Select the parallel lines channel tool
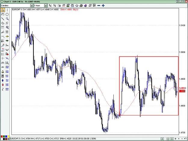188x141 pixels. 3,23
